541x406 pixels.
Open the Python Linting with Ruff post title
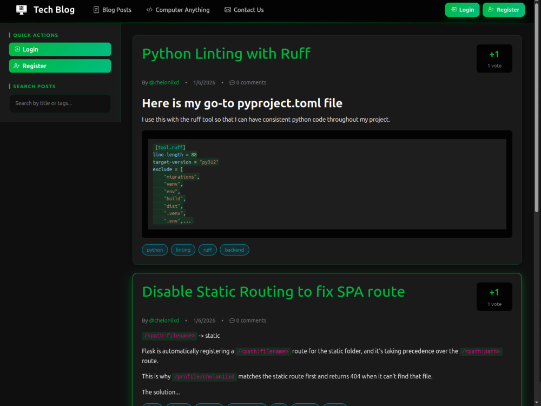click(x=226, y=54)
